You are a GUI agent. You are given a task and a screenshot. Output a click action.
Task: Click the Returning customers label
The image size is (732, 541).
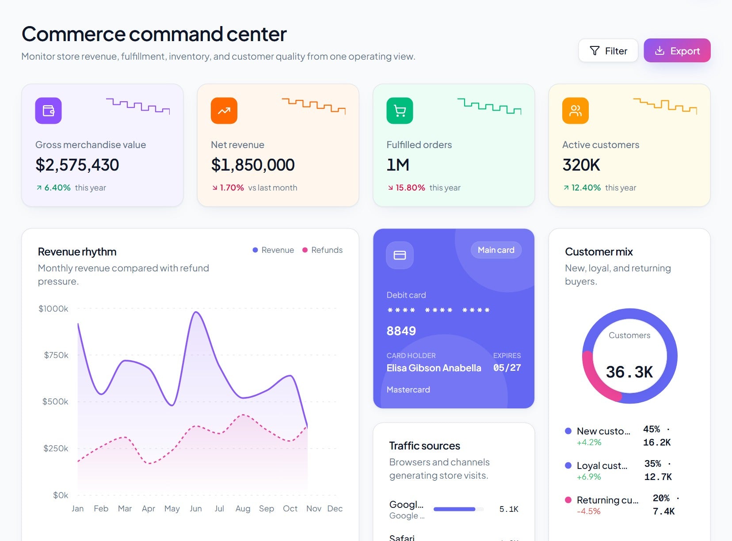click(608, 500)
